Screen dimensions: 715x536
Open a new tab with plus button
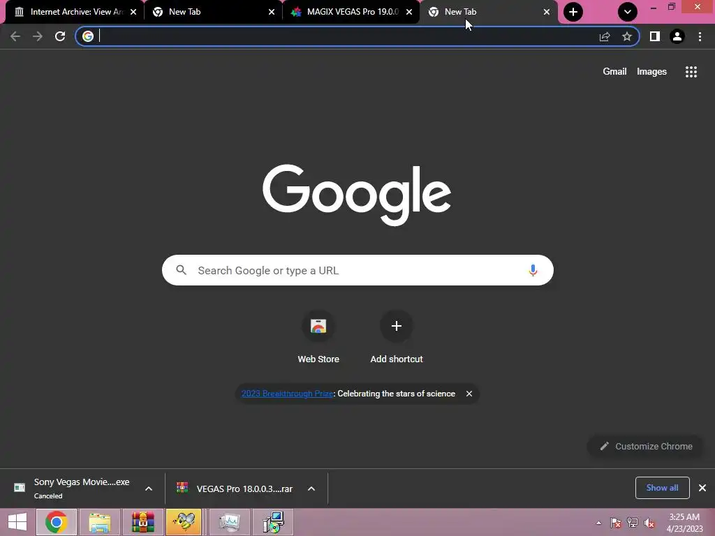pyautogui.click(x=573, y=12)
